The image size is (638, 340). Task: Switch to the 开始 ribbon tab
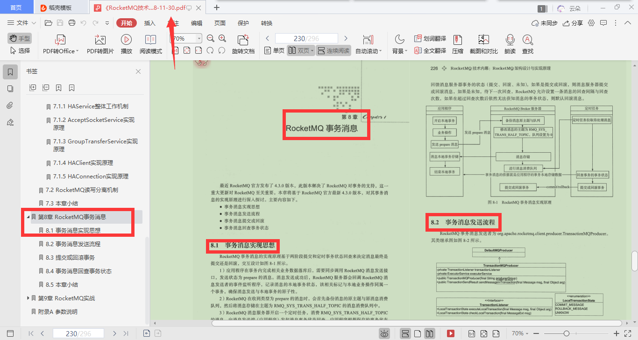click(127, 23)
